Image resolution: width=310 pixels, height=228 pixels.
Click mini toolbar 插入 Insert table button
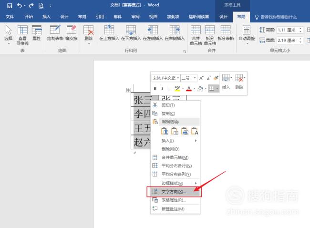(x=226, y=82)
